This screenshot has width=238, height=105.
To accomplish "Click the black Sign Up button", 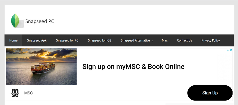I will [210, 93].
